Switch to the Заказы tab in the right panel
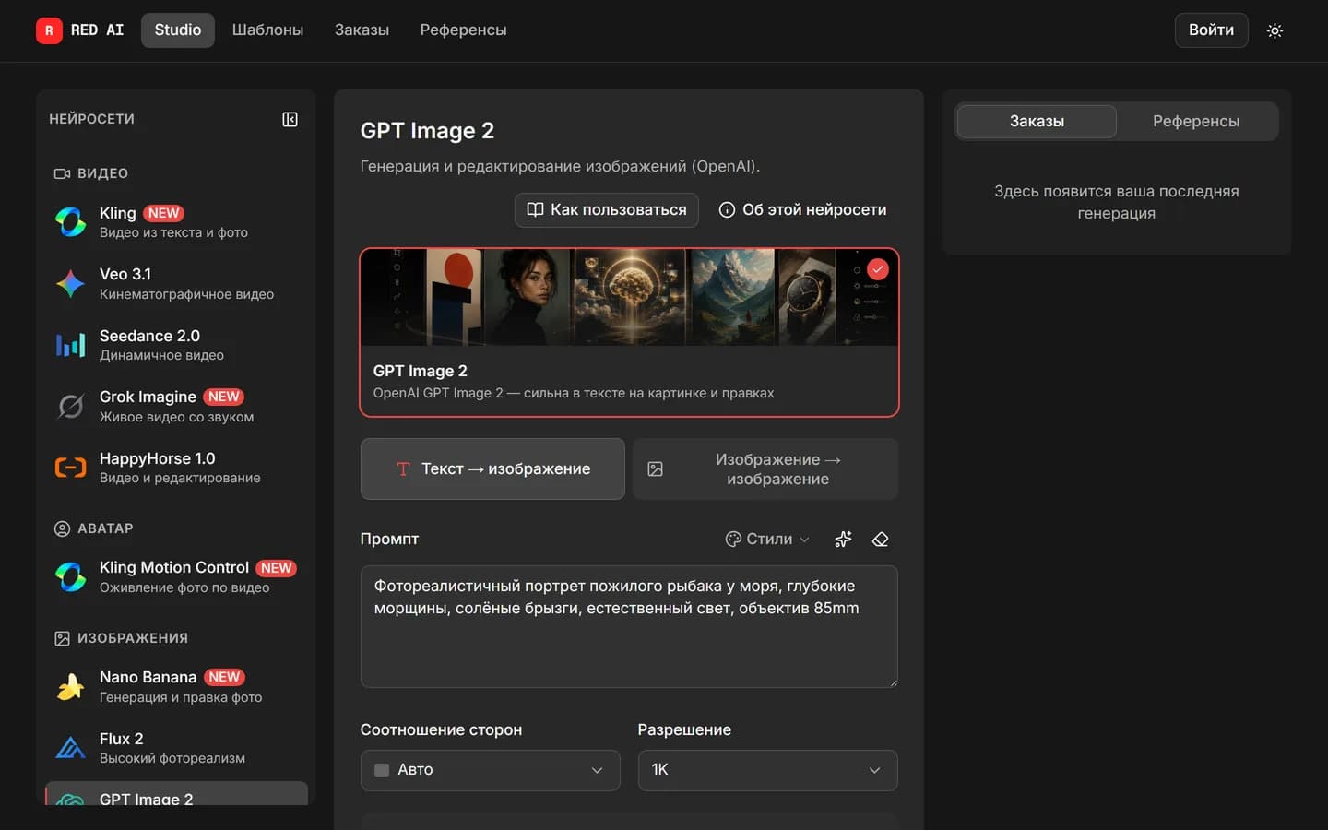1328x830 pixels. 1037,121
